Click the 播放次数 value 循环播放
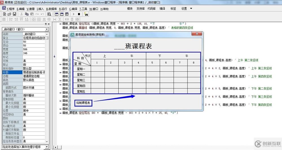Image resolution: width=282 pixels, height=150 pixels. coord(34,95)
